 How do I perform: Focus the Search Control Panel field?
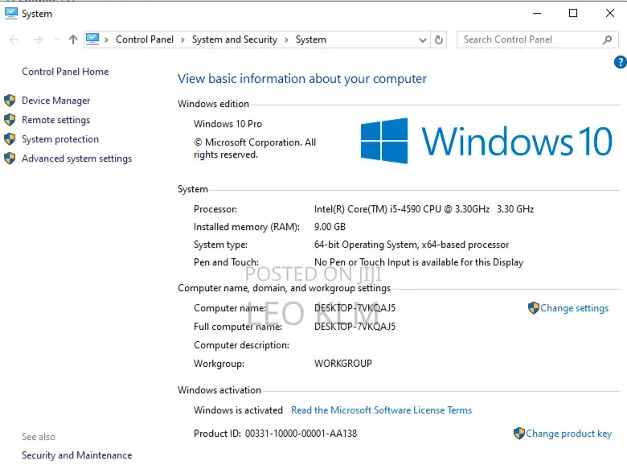click(x=538, y=39)
